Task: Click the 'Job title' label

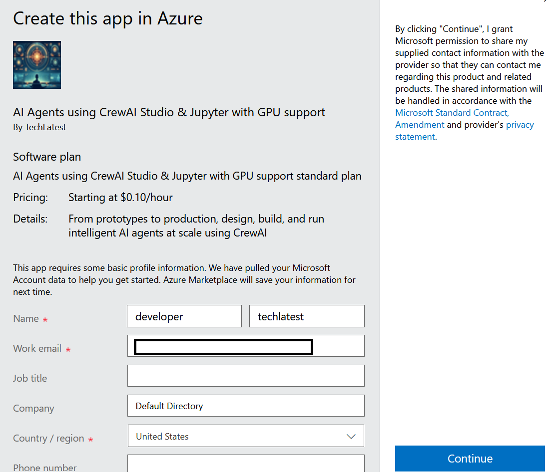Action: pos(30,378)
